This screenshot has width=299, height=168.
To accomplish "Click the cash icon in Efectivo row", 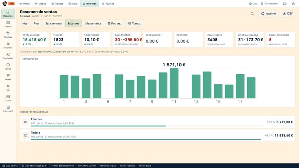I will click(26, 122).
